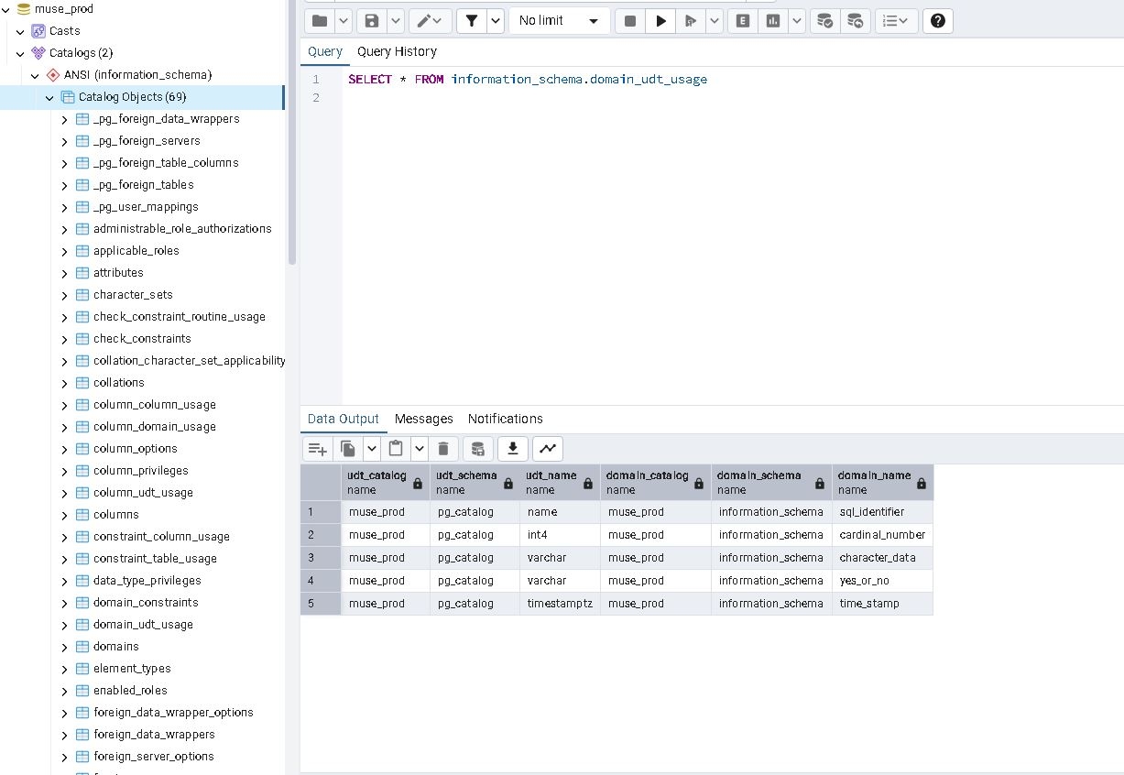Viewport: 1124px width, 775px height.
Task: Expand the domain_udt_usage tree node
Action: click(64, 626)
